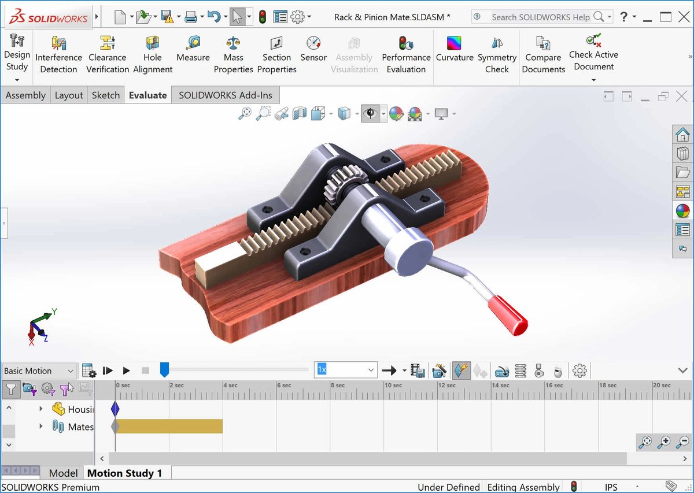This screenshot has width=694, height=493.
Task: Start a Section Properties evaluation
Action: click(276, 51)
